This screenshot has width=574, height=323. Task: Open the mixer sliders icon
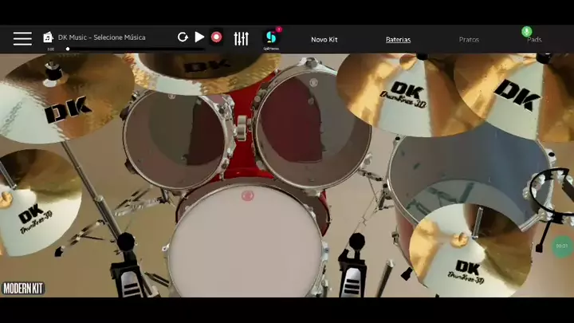coord(241,38)
